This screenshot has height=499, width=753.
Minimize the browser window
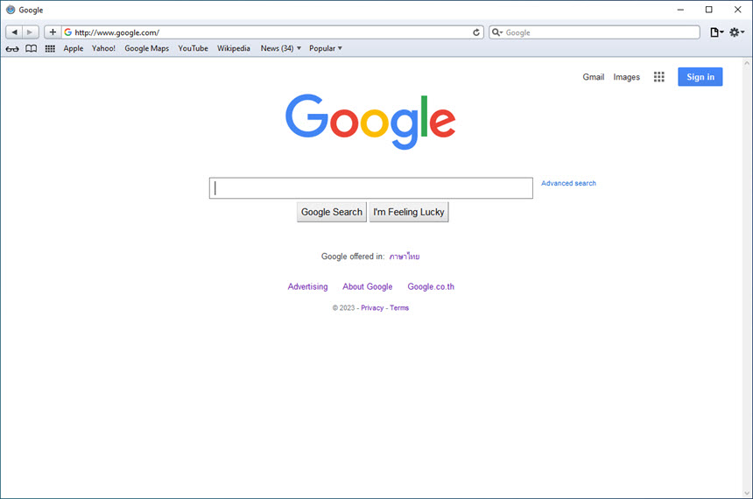(680, 10)
